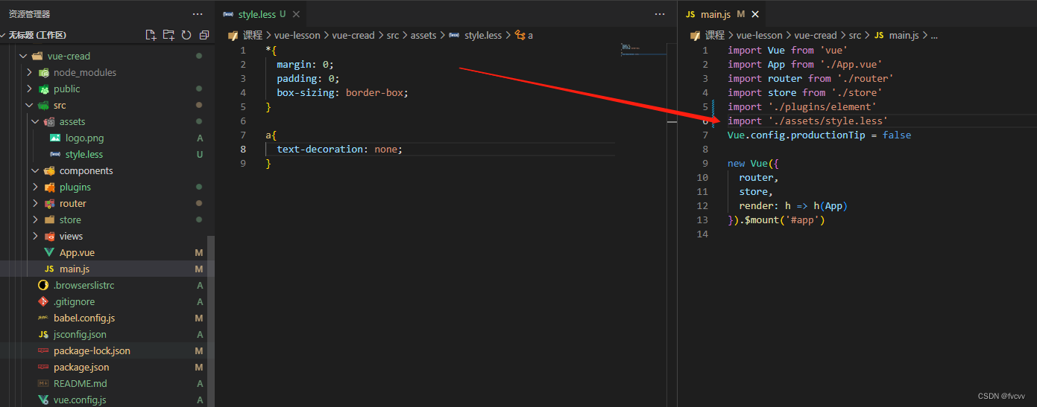Click the git icon beside .gitignore
1037x407 pixels.
43,301
